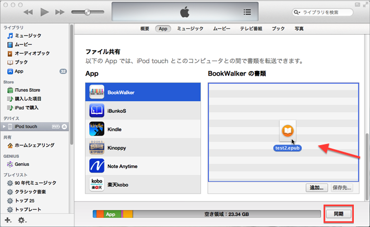The width and height of the screenshot is (370, 227).
Task: Click the main pane vertical scrollbar
Action: click(367, 167)
